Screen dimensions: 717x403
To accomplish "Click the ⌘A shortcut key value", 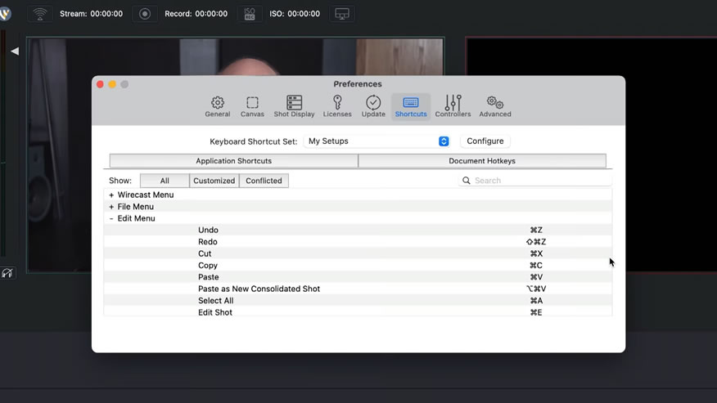I will click(x=536, y=301).
